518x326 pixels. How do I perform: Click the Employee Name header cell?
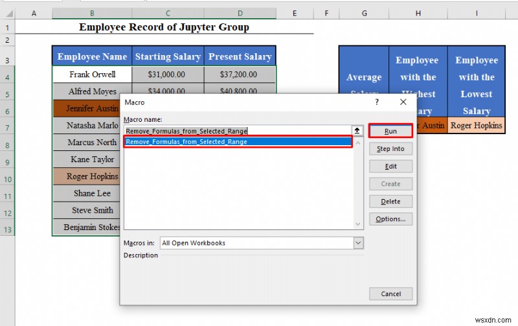92,56
